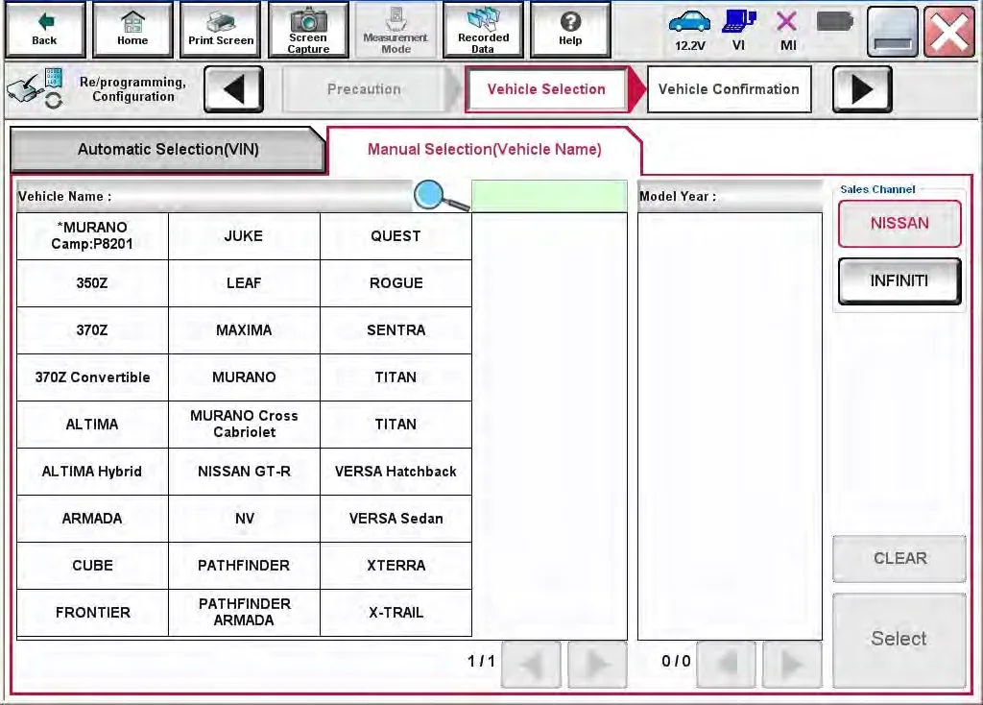Select NISSAN sales channel
Viewport: 983px width, 705px height.
pyautogui.click(x=899, y=223)
